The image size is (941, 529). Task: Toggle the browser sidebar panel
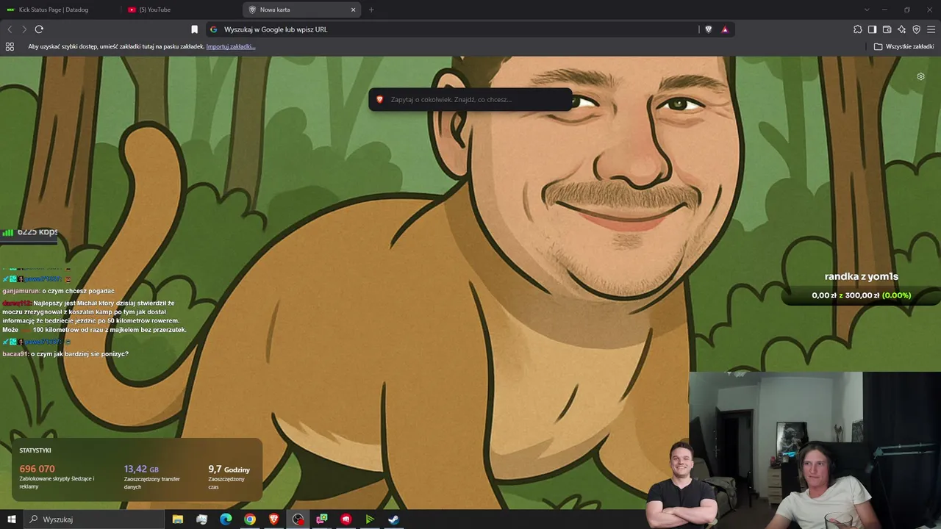coord(872,29)
